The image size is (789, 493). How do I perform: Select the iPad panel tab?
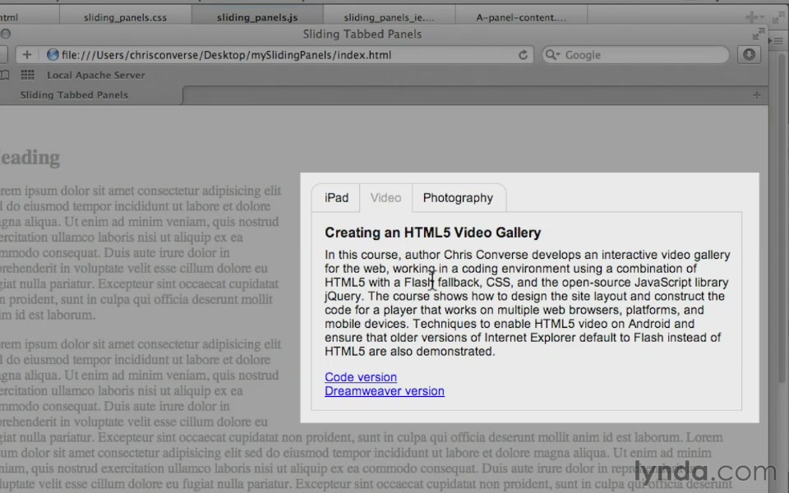[336, 198]
